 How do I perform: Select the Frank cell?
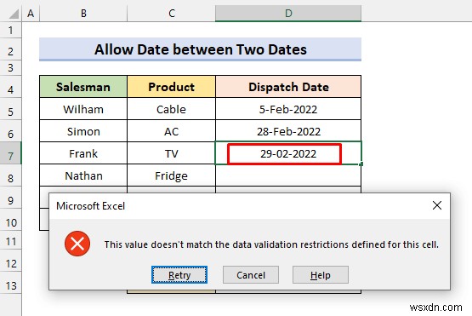(83, 153)
